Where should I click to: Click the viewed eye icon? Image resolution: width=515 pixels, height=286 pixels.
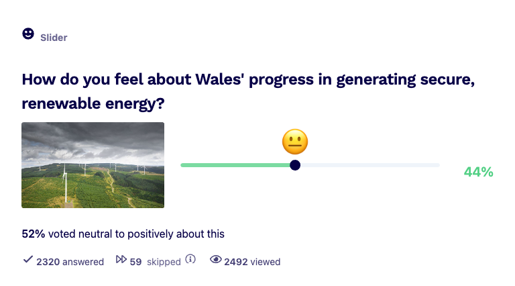point(216,259)
